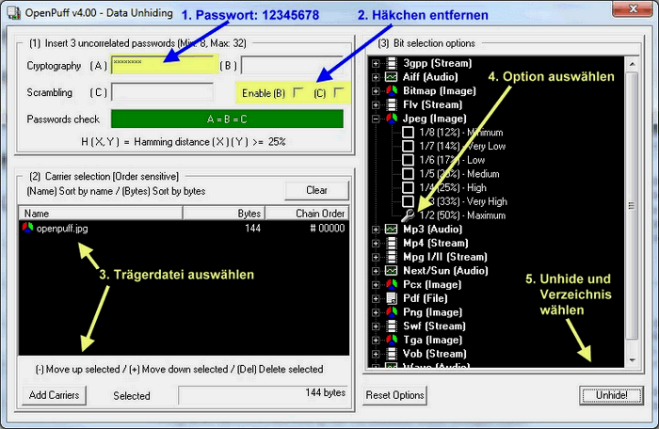Click the Tga (Image) color icon

click(392, 340)
